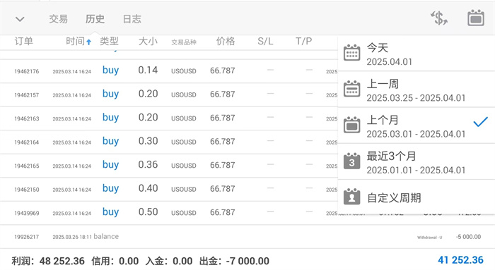Select 最近3个月 range 2025.01.01 - 2025.04.01
The height and width of the screenshot is (270, 495).
click(x=417, y=161)
